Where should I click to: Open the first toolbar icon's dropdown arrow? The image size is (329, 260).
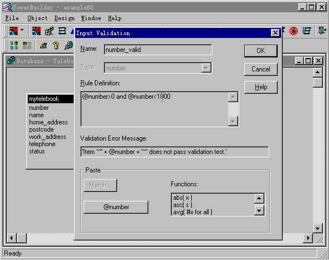(x=22, y=30)
